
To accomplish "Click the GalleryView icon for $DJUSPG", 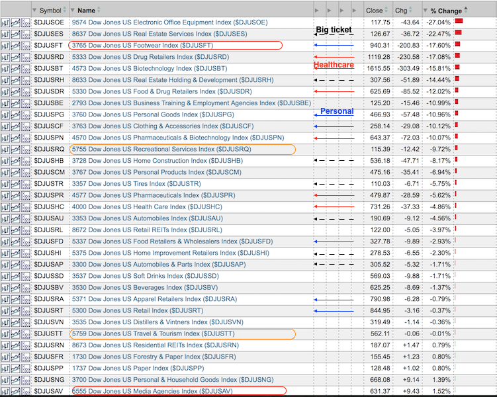I will 15,114.
